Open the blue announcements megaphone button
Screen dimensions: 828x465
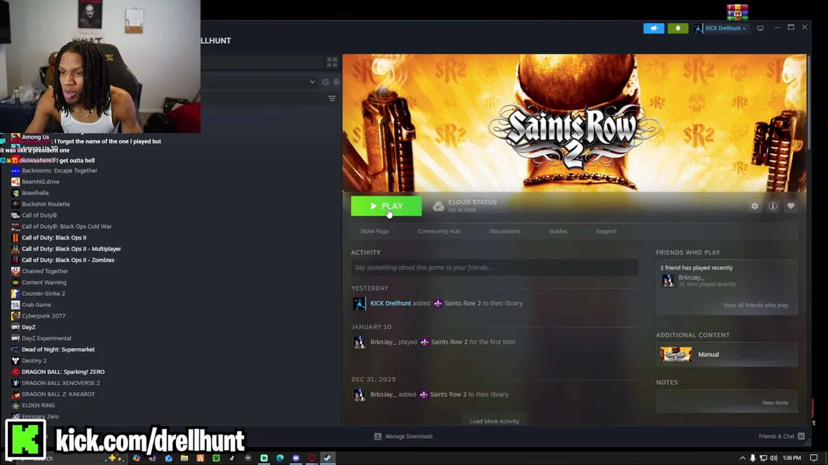coord(653,28)
